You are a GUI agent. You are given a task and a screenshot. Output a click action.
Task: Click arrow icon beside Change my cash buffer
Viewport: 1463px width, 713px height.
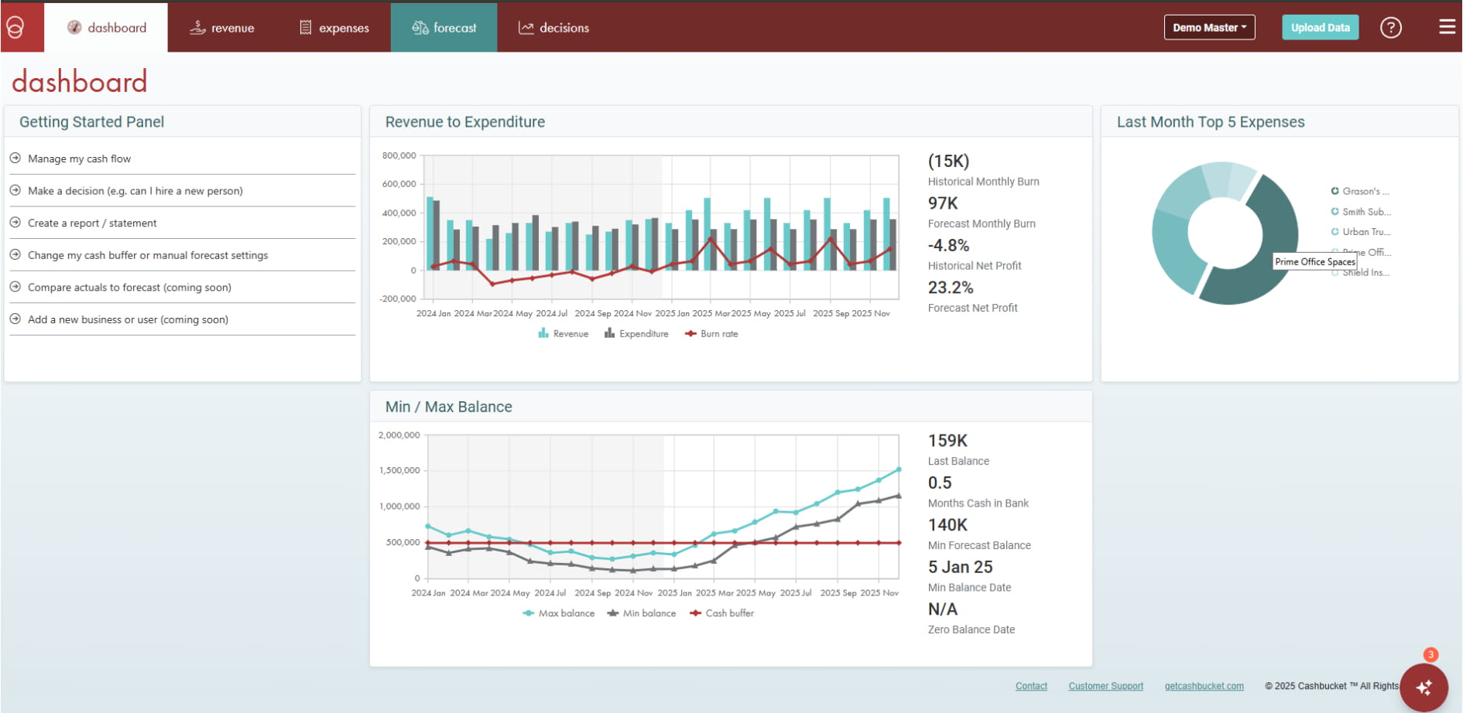15,255
